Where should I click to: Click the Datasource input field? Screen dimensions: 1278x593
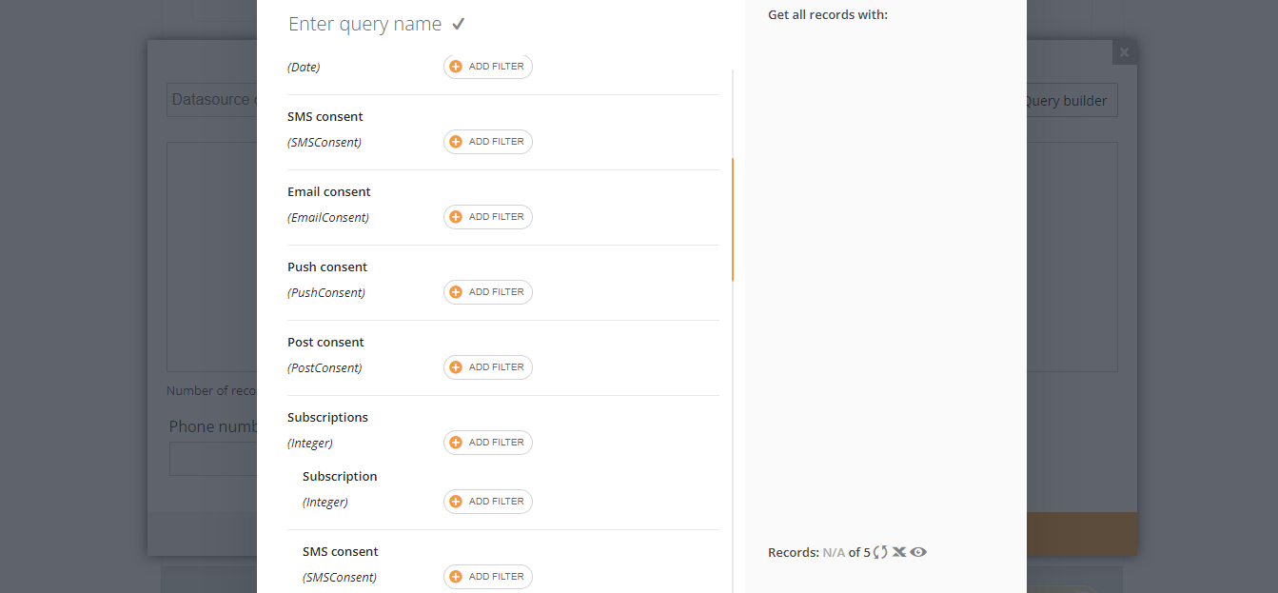point(211,100)
